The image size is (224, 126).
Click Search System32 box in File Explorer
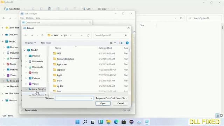point(204,18)
